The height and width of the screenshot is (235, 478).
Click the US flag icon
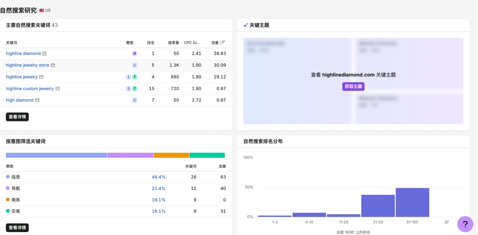pyautogui.click(x=42, y=10)
